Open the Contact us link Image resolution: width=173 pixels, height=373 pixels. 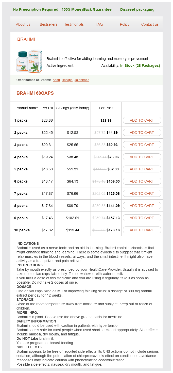click(150, 24)
